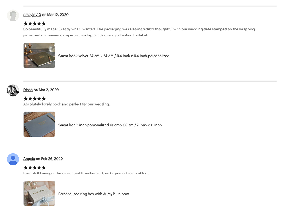Viewport: 282px width, 218px height.
Task: Open the emilyjoy10 username link
Action: pyautogui.click(x=32, y=15)
